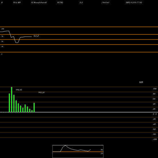158x158 pixels.
Task: Click the RSI value 61.2 label
Action: click(36, 36)
